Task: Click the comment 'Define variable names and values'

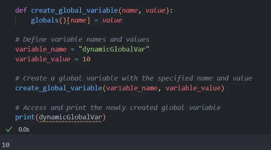Action: click(x=82, y=40)
